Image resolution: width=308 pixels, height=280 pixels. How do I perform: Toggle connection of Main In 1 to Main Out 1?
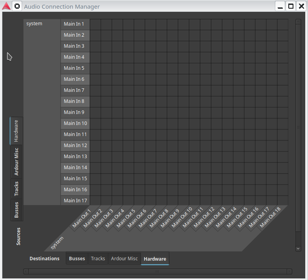(95, 24)
